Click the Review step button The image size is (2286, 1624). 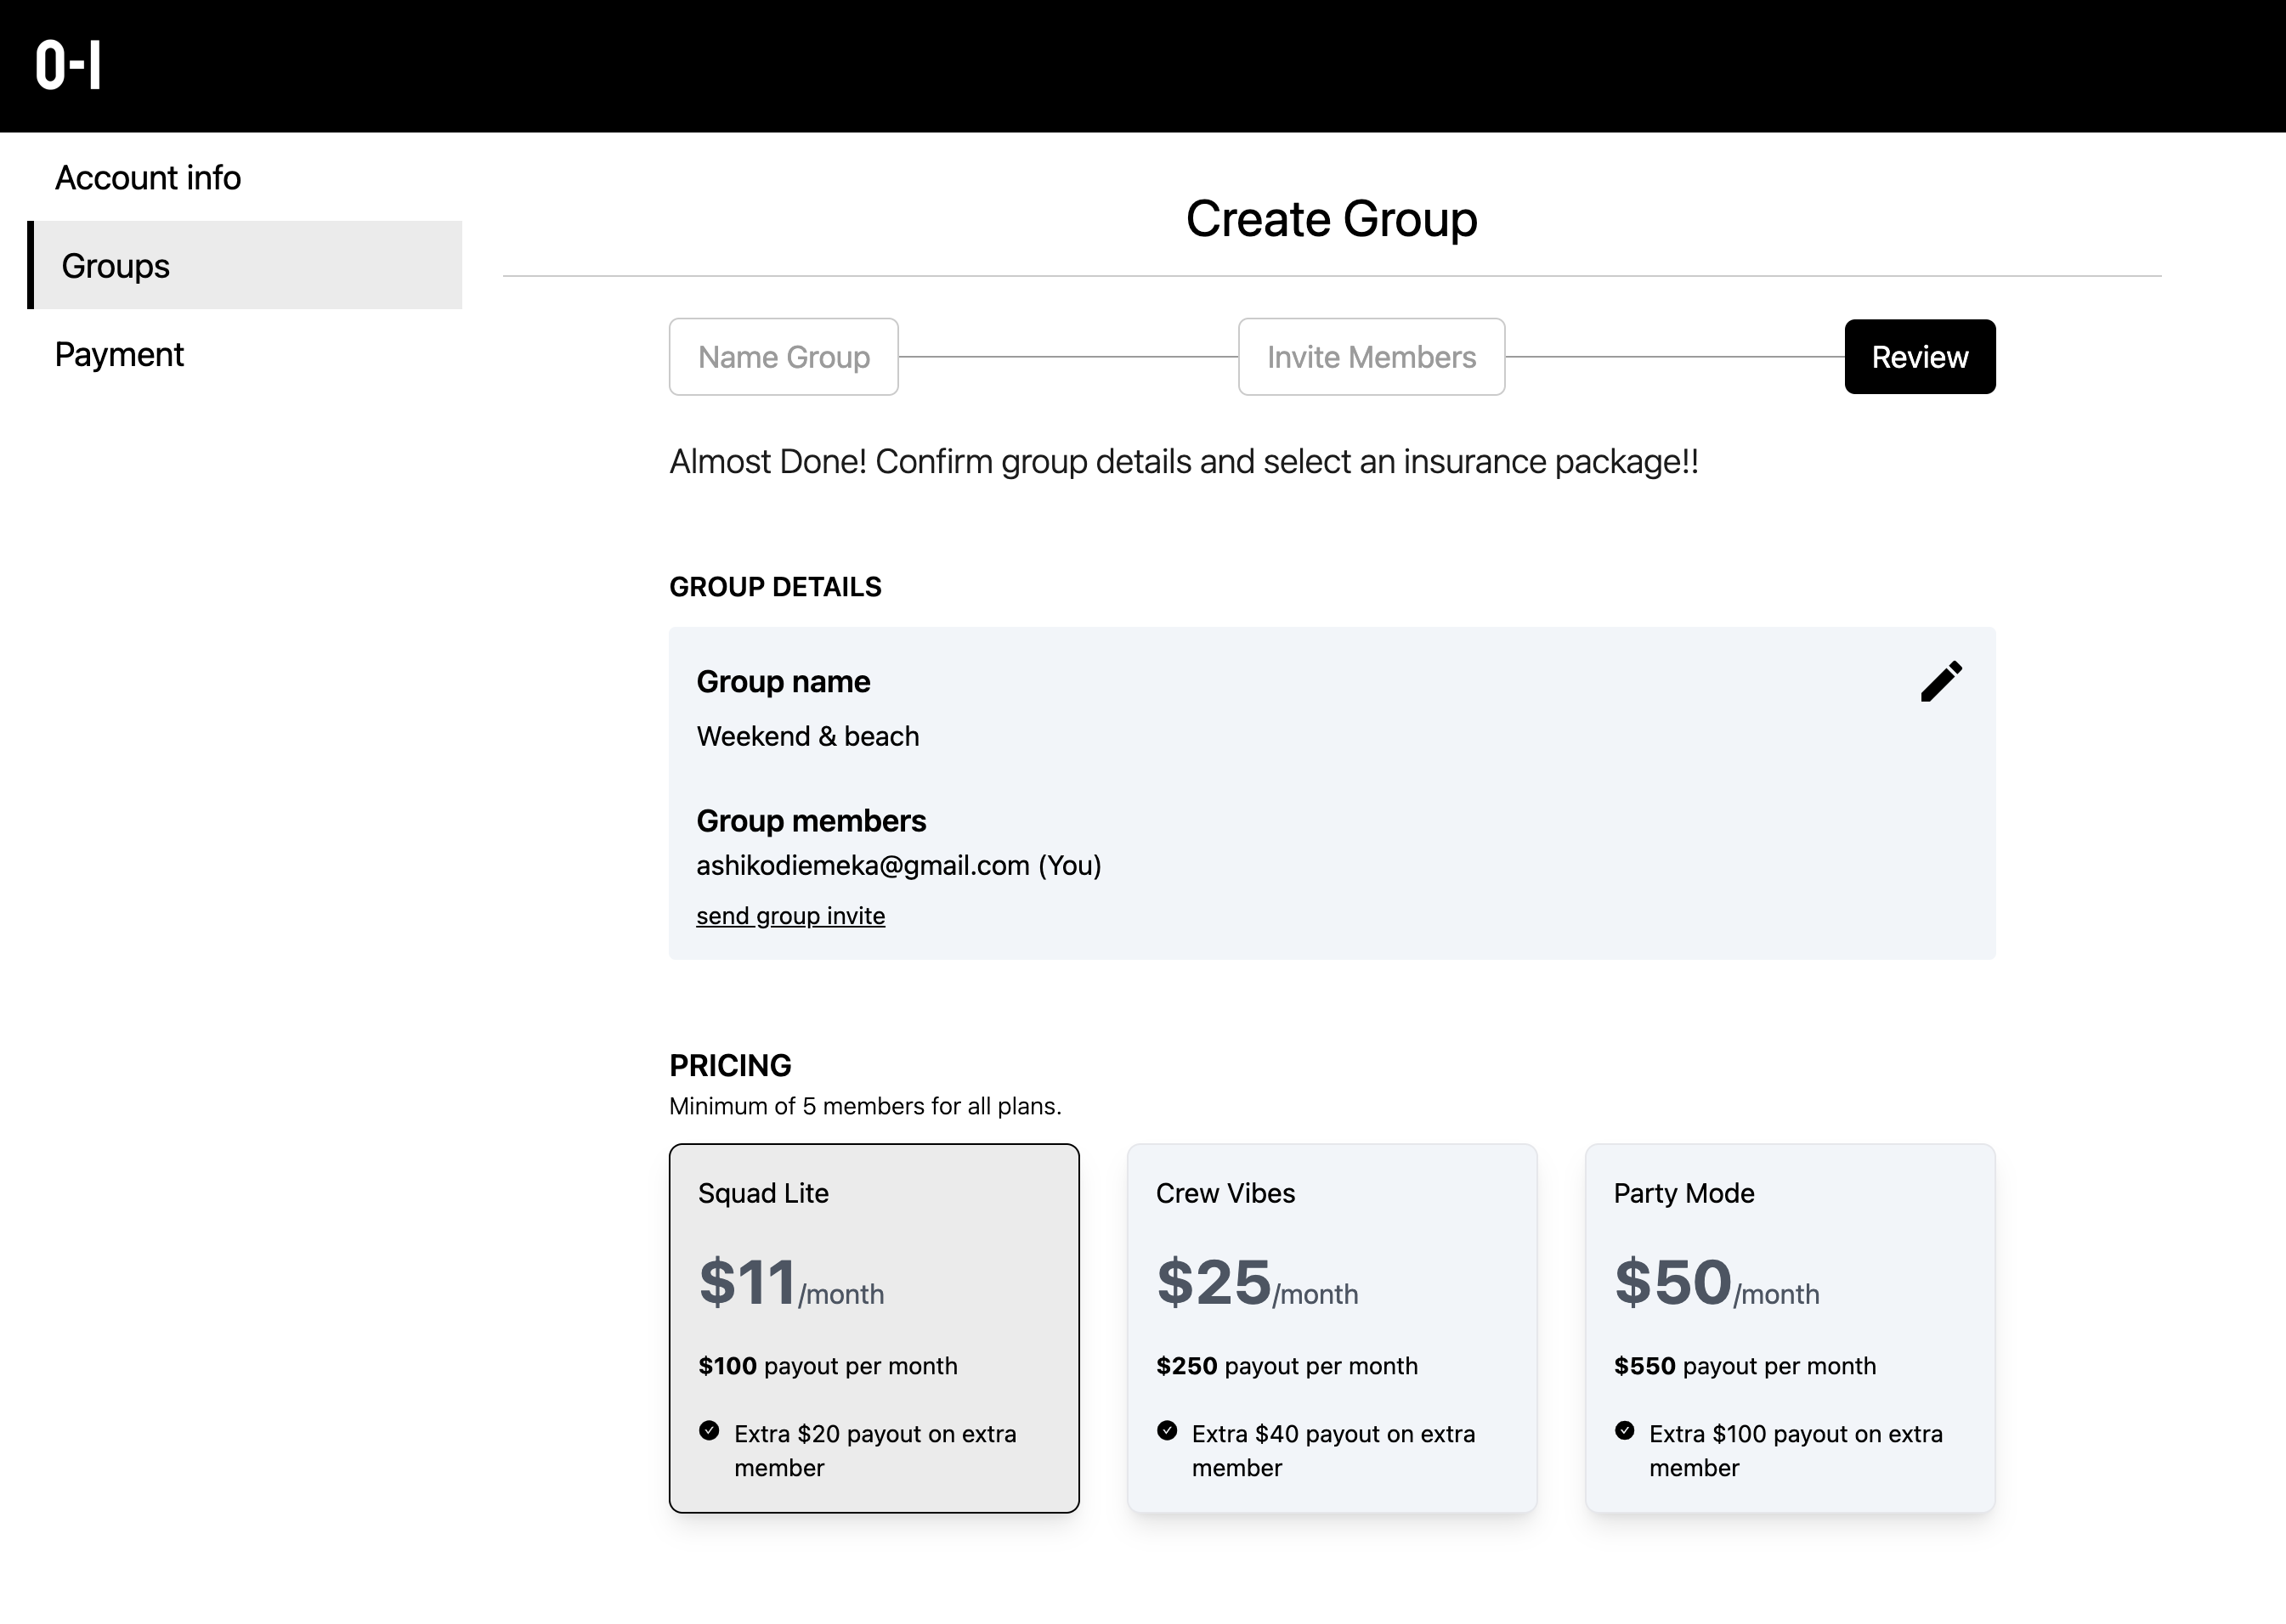click(1919, 357)
